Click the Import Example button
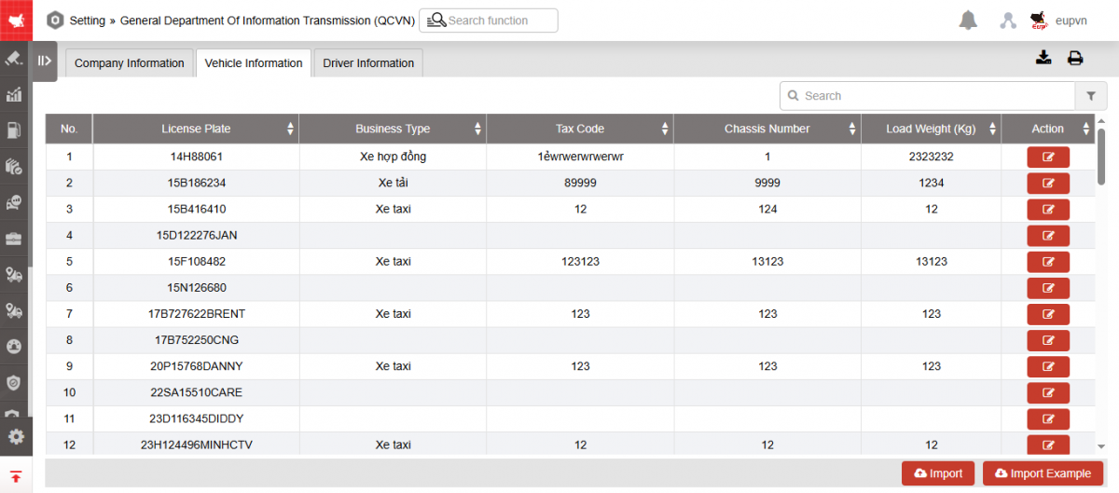Viewport: 1119px width, 493px height. tap(1043, 473)
